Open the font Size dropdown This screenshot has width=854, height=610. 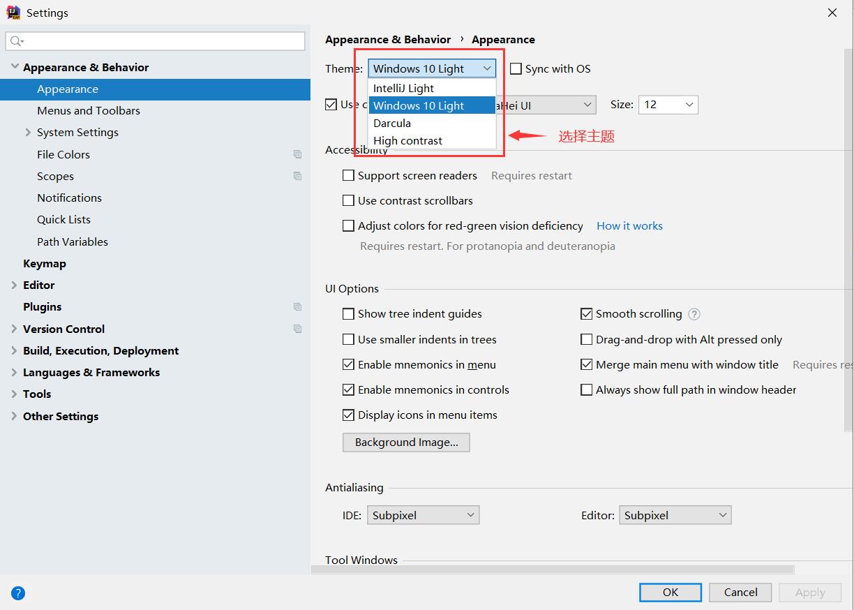click(668, 105)
